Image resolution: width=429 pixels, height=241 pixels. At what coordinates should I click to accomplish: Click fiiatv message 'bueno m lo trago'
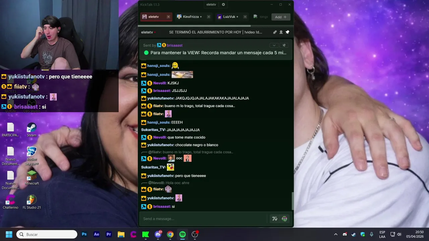(x=200, y=106)
